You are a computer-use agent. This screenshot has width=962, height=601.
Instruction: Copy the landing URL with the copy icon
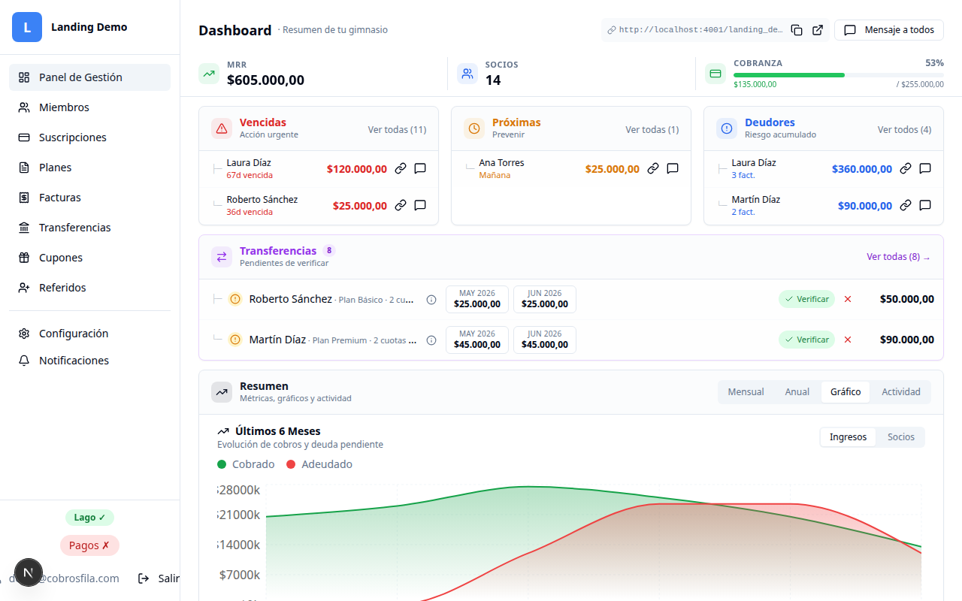coord(797,30)
